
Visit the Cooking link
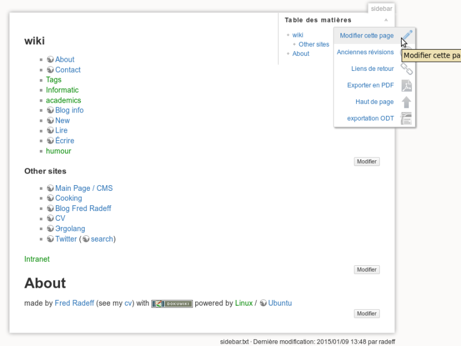tap(69, 198)
